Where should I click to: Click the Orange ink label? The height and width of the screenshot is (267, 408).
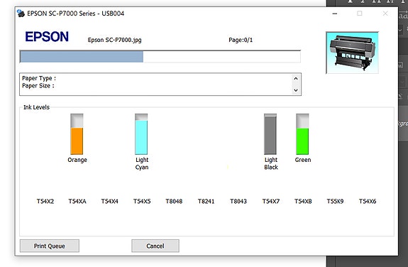(x=77, y=160)
